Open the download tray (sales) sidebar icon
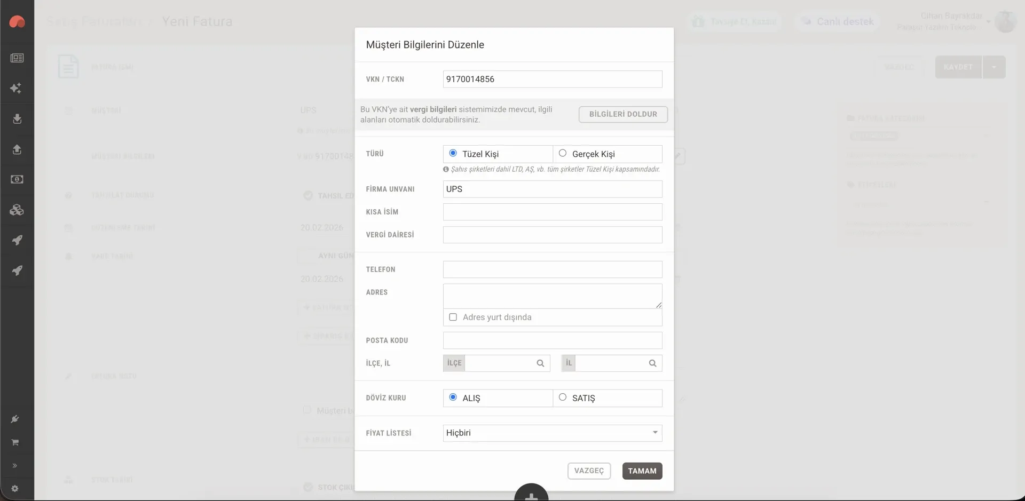This screenshot has width=1025, height=501. click(17, 118)
